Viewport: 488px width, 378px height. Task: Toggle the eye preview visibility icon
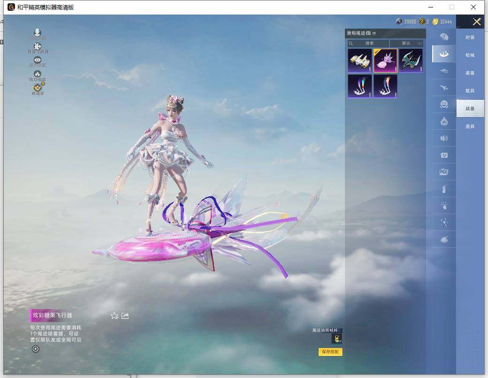coord(38,60)
